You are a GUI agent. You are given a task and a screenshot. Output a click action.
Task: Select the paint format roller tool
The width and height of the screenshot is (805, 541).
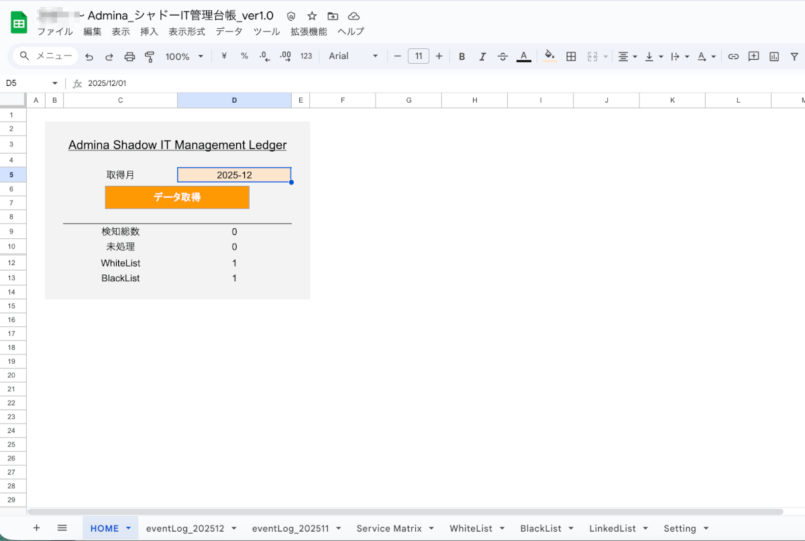[150, 56]
